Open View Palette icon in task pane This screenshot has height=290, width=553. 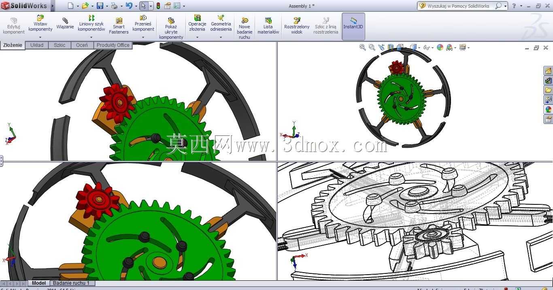(548, 100)
